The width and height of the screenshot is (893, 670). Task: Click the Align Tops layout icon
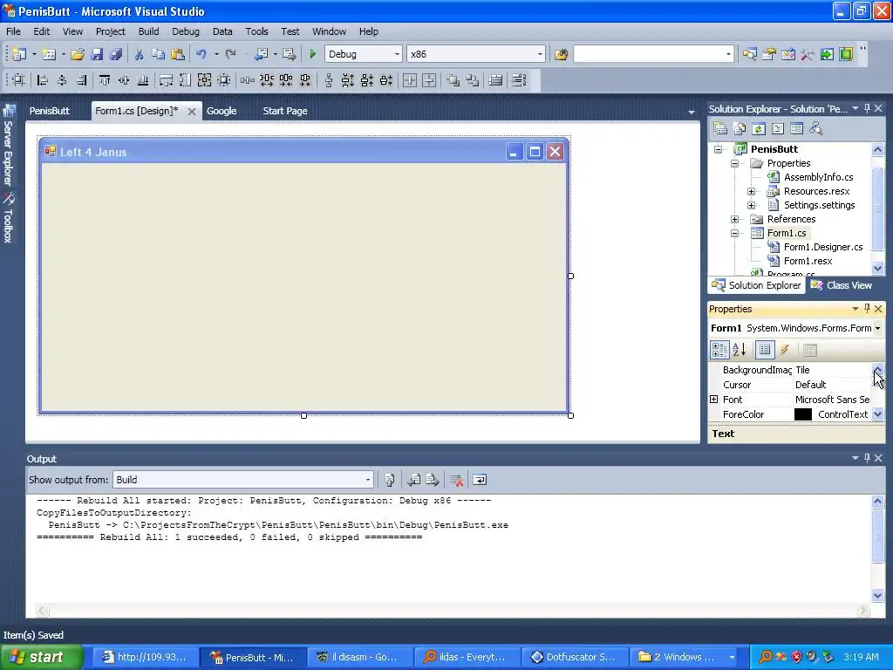pos(105,80)
